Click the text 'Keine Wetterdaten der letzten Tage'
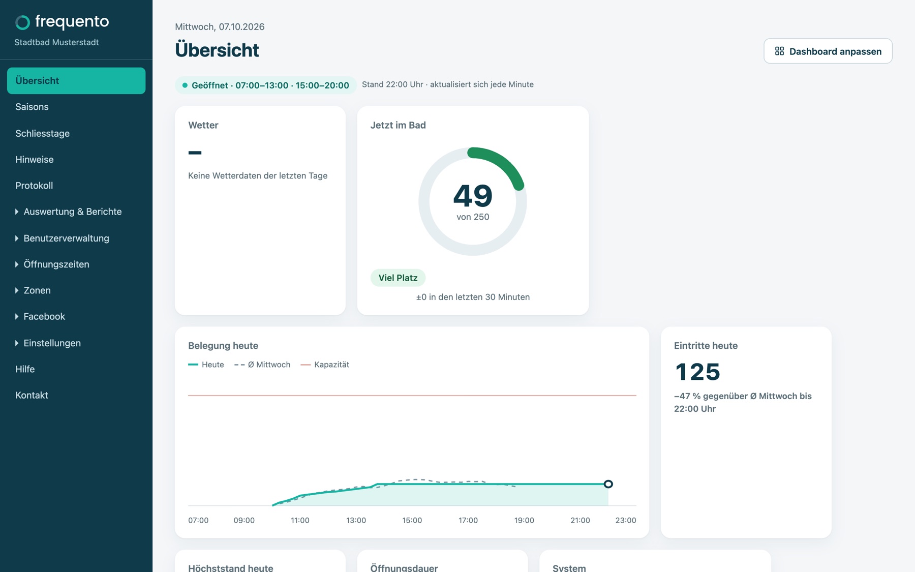915x572 pixels. [x=258, y=175]
